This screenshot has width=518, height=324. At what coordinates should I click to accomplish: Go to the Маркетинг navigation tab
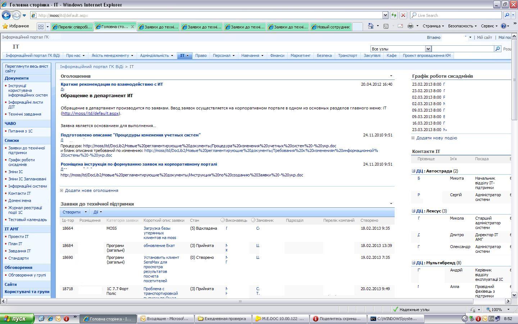[300, 55]
